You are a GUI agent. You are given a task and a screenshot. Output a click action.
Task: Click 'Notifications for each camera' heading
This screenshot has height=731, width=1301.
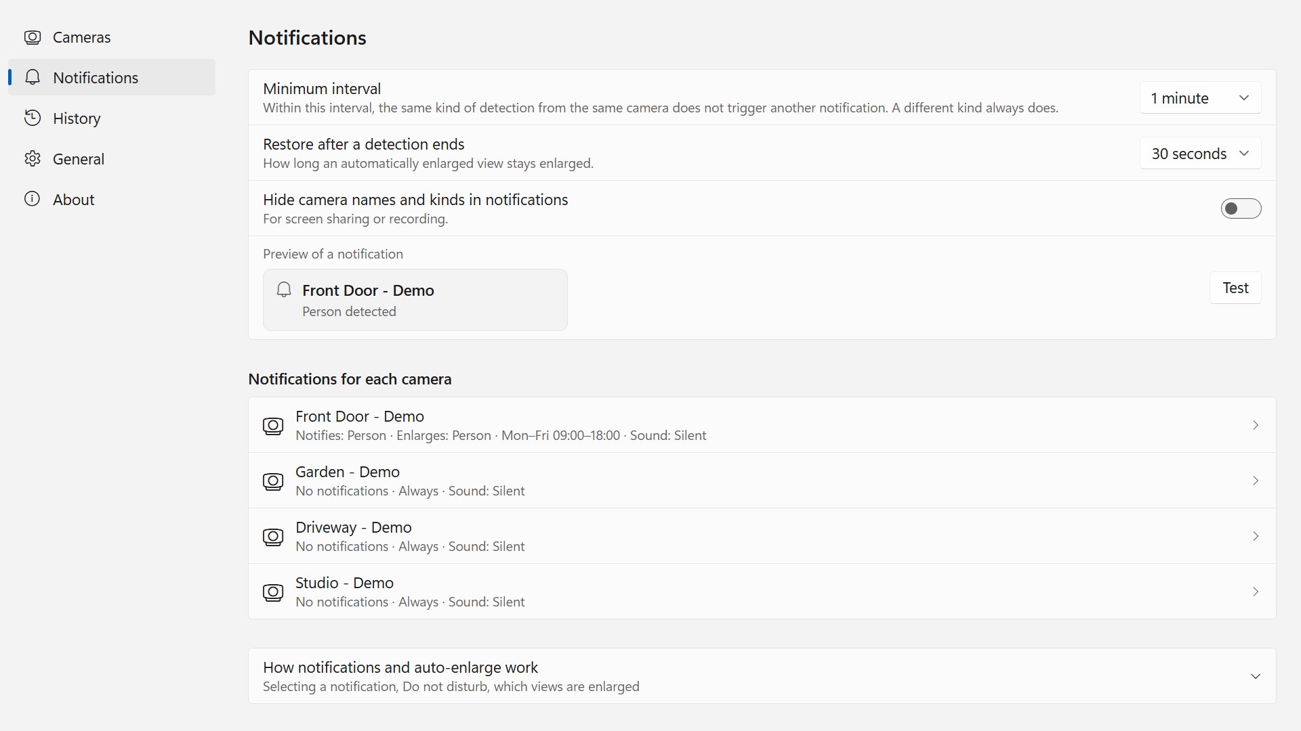(350, 379)
